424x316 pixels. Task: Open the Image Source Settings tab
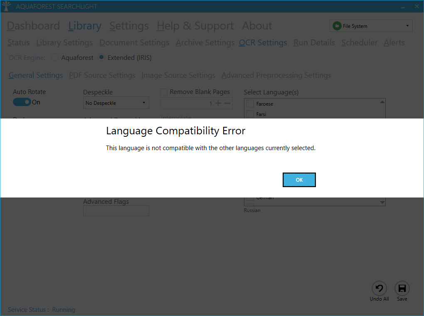click(178, 75)
